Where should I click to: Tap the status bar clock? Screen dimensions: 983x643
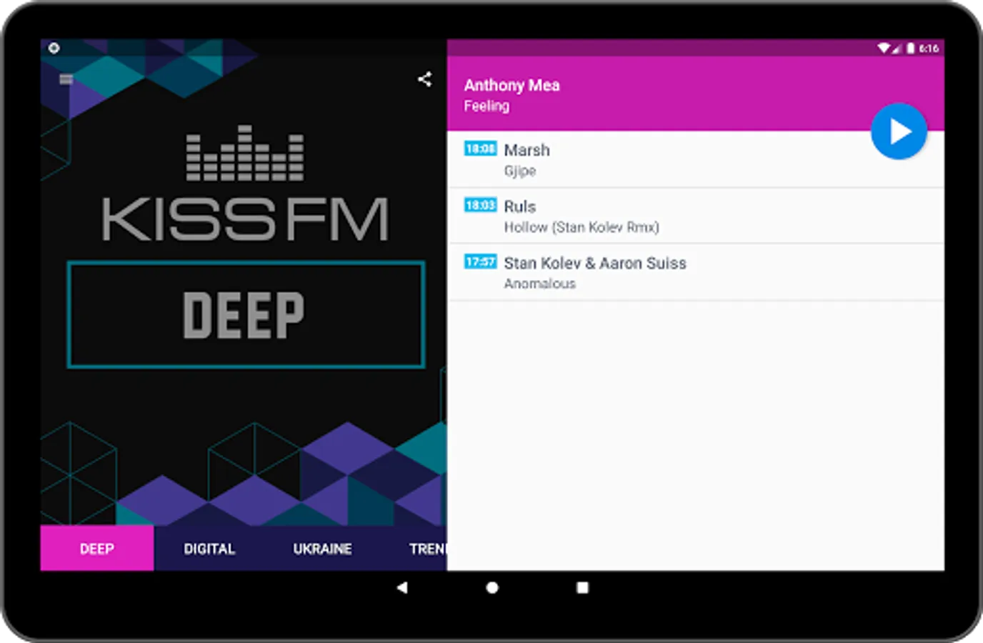click(x=929, y=49)
